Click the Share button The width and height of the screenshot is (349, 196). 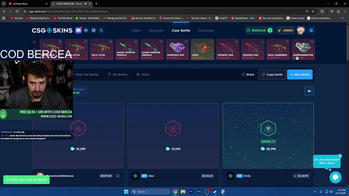(x=248, y=75)
